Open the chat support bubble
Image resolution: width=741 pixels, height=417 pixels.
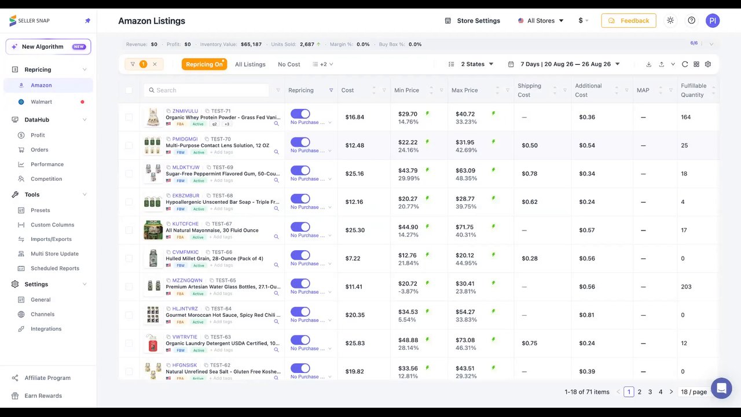click(x=721, y=388)
